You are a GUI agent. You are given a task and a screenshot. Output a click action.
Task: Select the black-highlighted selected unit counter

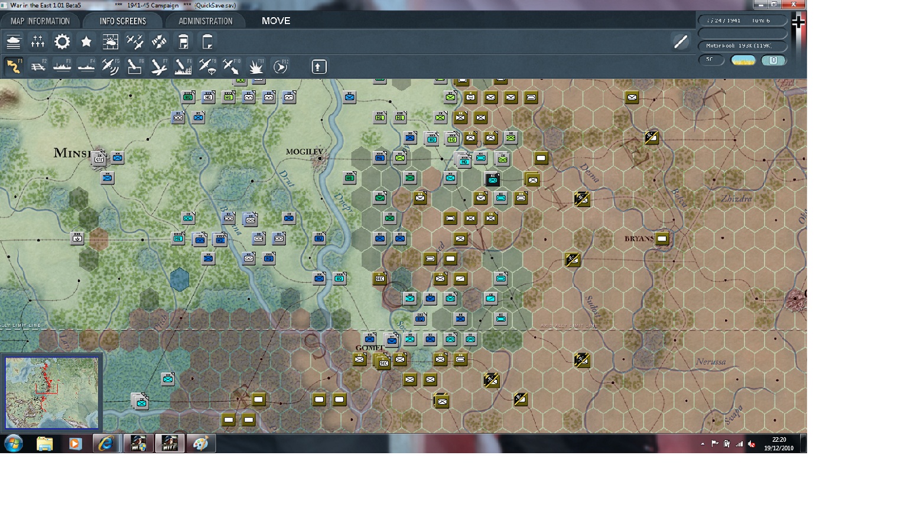492,179
